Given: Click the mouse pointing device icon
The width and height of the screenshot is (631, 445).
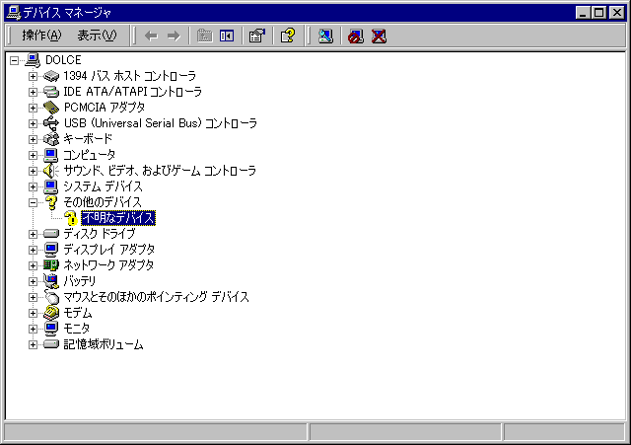Looking at the screenshot, I should [x=51, y=297].
